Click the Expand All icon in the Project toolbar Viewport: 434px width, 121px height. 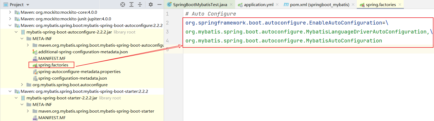point(131,4)
